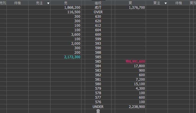
Task: Click price 620 in the price column
Action: coord(98,21)
